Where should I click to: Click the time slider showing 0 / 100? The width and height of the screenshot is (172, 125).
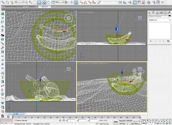click(16, 114)
